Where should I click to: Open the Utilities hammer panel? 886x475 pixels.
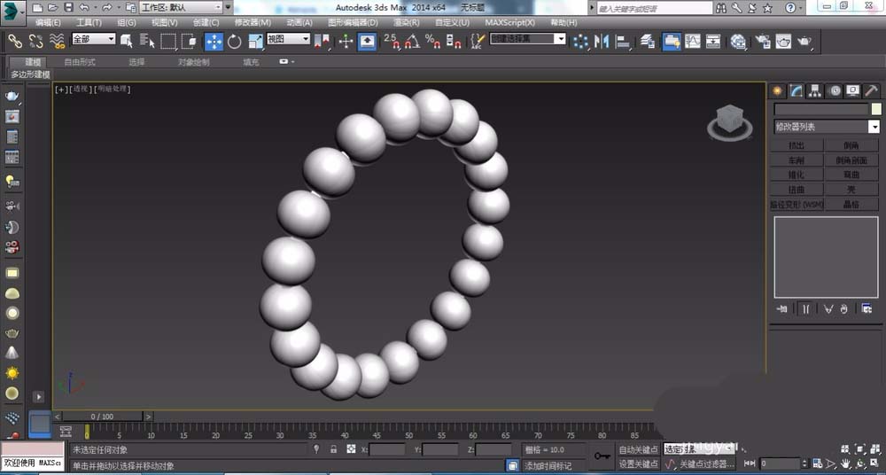click(871, 90)
